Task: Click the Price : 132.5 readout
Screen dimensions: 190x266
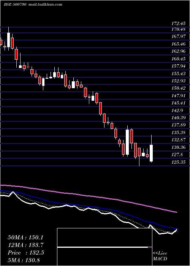Action: [26, 253]
